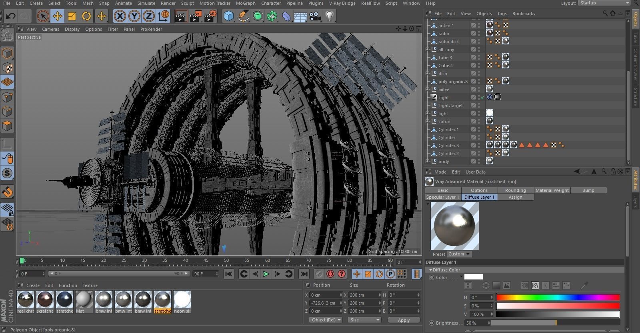Add a Camera object

(x=315, y=16)
